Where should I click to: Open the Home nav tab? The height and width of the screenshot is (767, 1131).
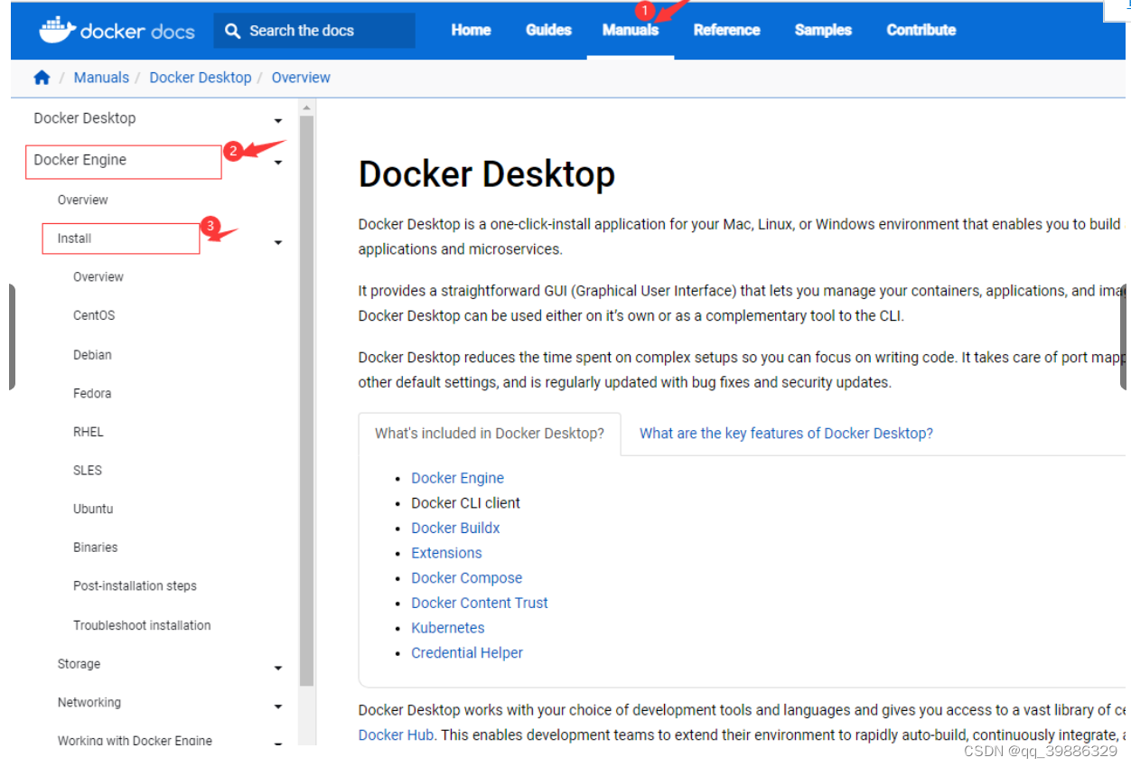pos(471,30)
